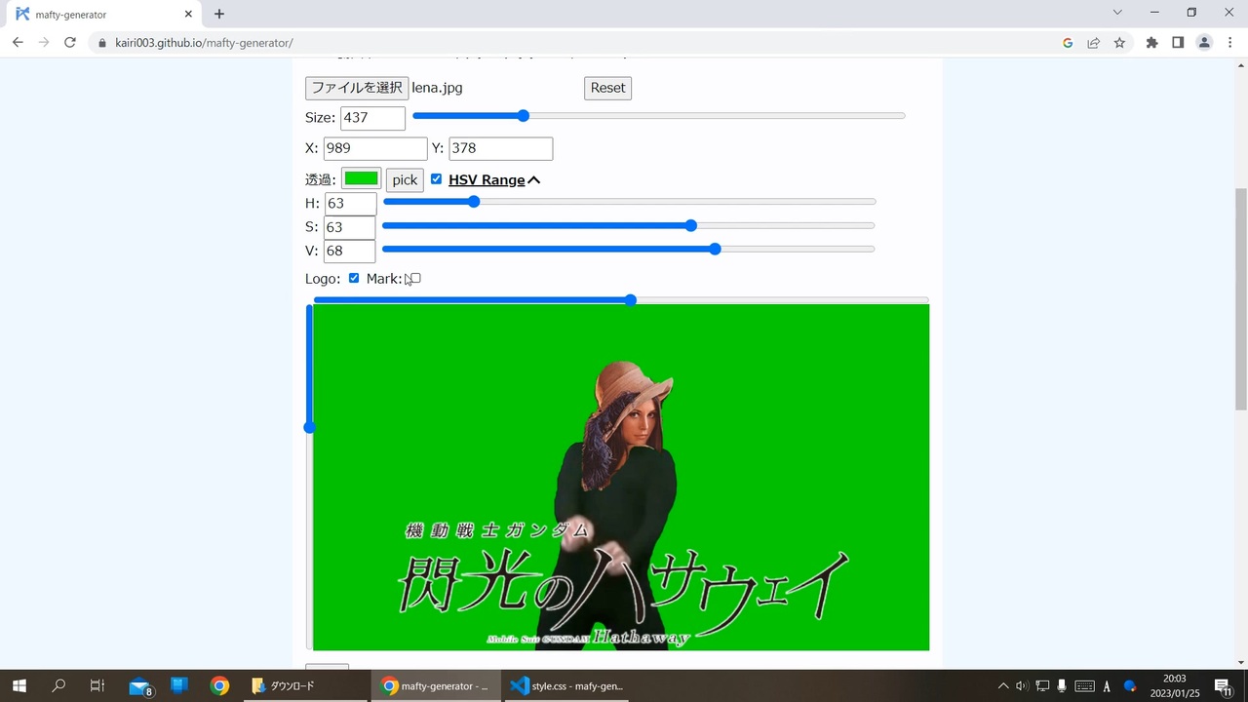Launch the pinned Chrome taskbar icon
The height and width of the screenshot is (702, 1248).
coord(219,685)
